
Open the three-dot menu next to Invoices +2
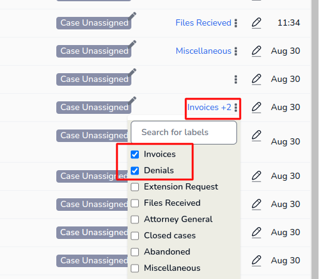[x=236, y=108]
